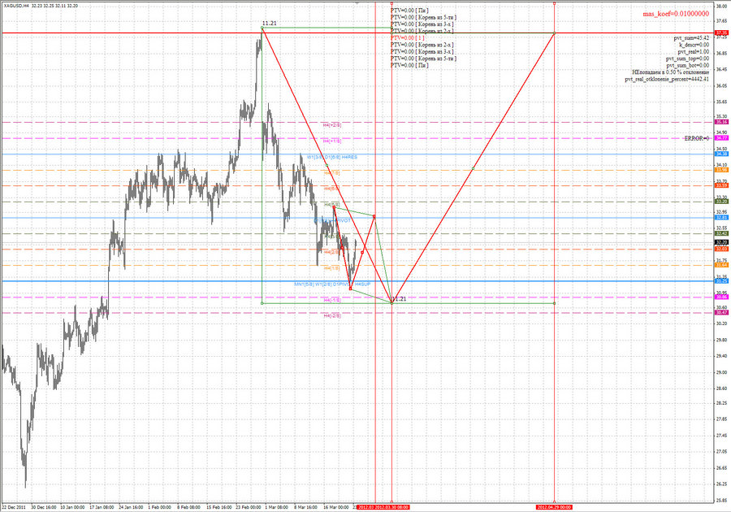Click the 32.42 price tag

pos(722,233)
